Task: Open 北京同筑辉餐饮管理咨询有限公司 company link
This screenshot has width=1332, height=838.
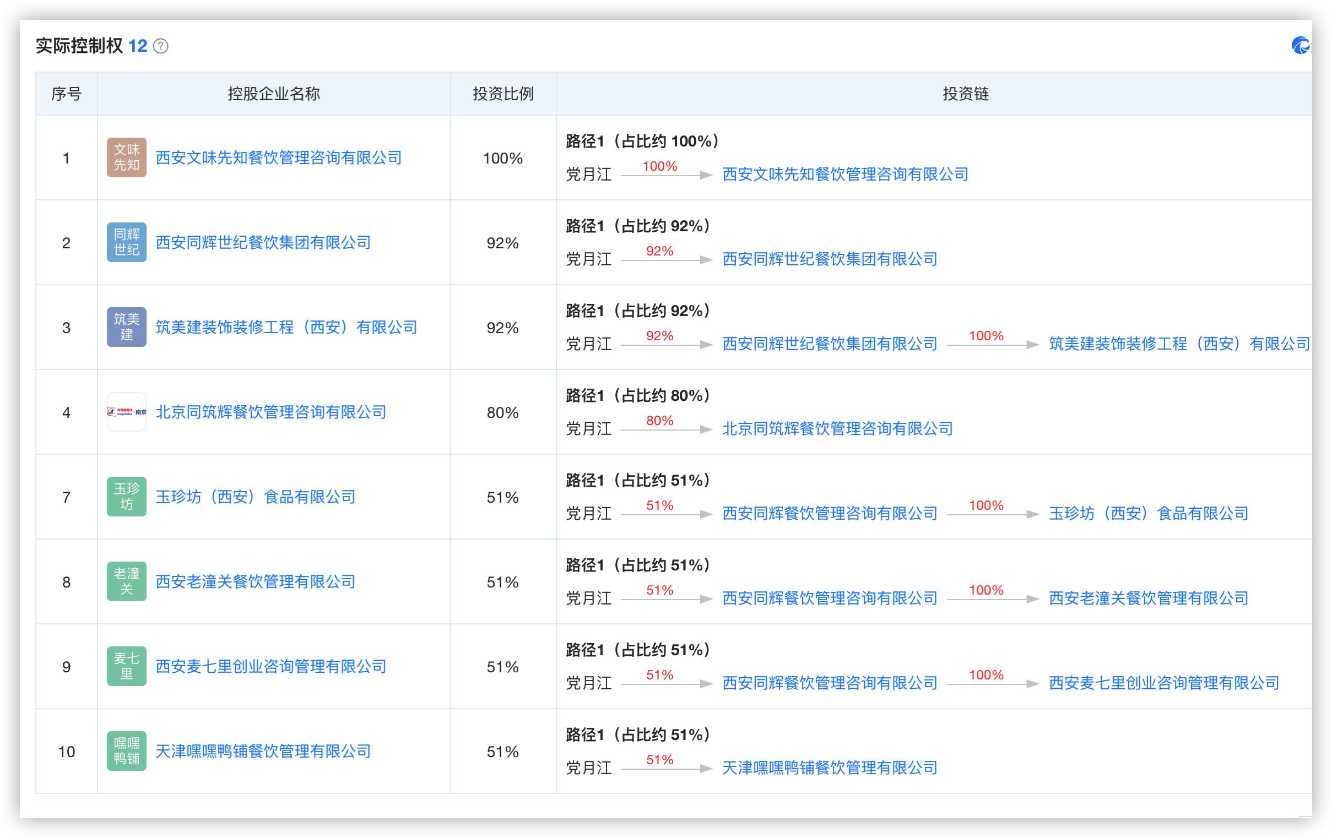Action: (271, 412)
